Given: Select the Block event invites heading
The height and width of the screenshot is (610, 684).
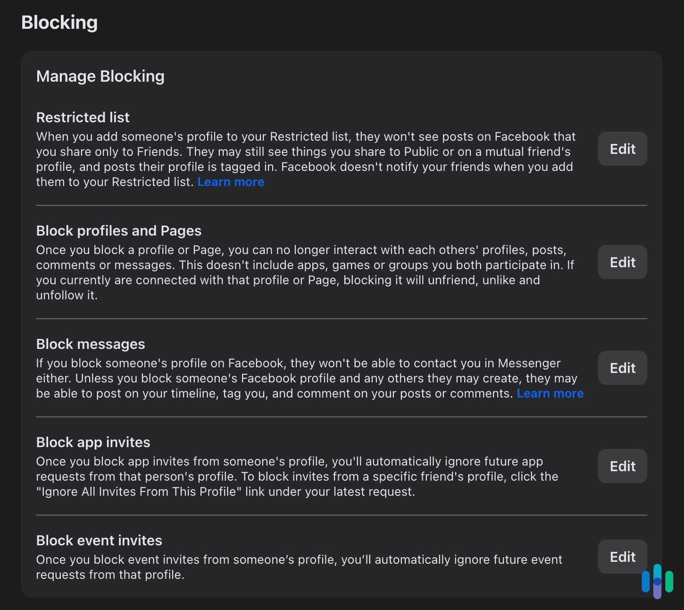Looking at the screenshot, I should point(99,540).
